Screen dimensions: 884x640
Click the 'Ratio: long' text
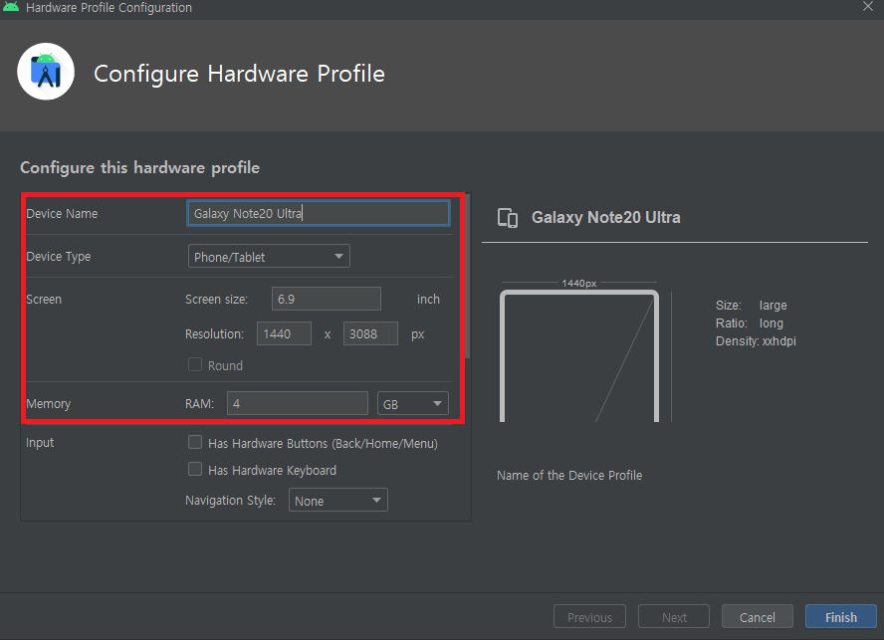[x=750, y=323]
